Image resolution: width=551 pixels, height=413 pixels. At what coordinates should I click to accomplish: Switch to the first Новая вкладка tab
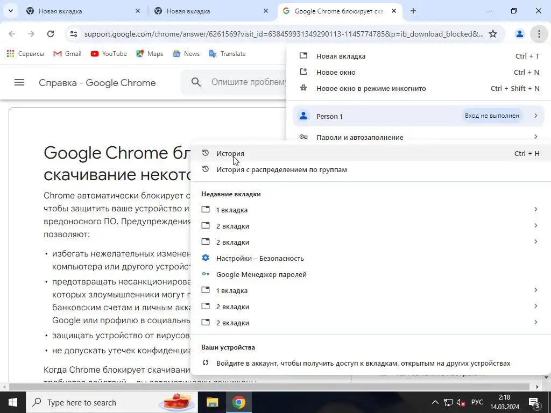[x=83, y=11]
